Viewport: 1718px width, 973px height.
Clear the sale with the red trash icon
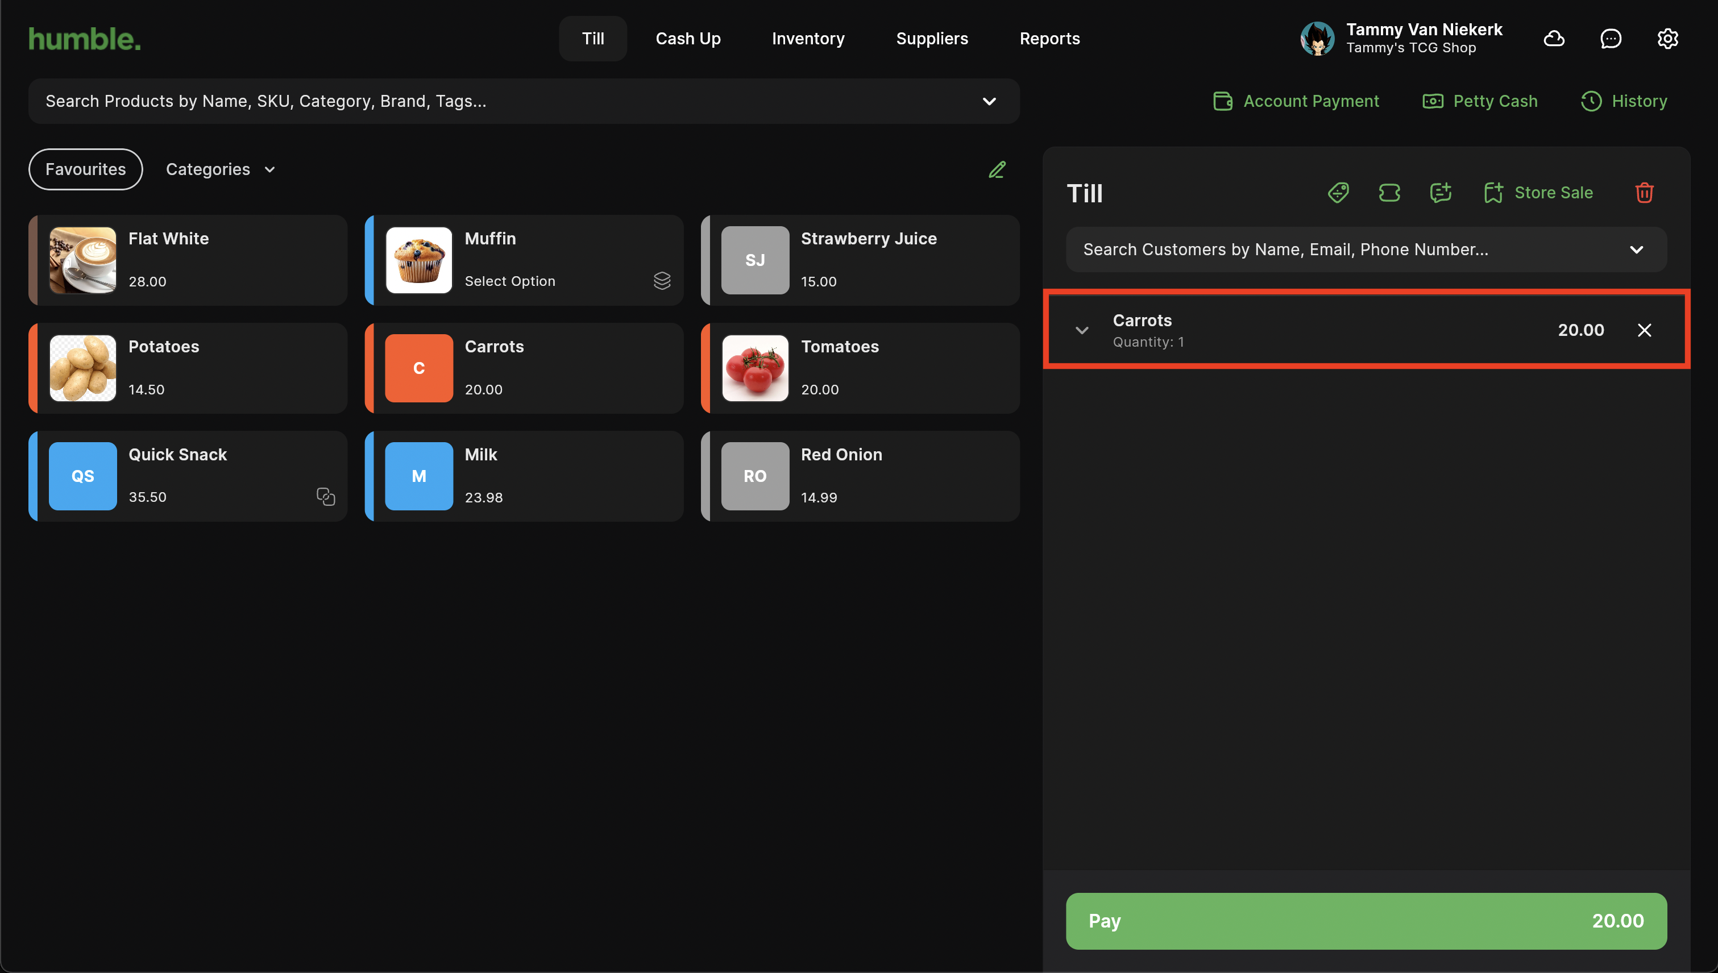1644,193
